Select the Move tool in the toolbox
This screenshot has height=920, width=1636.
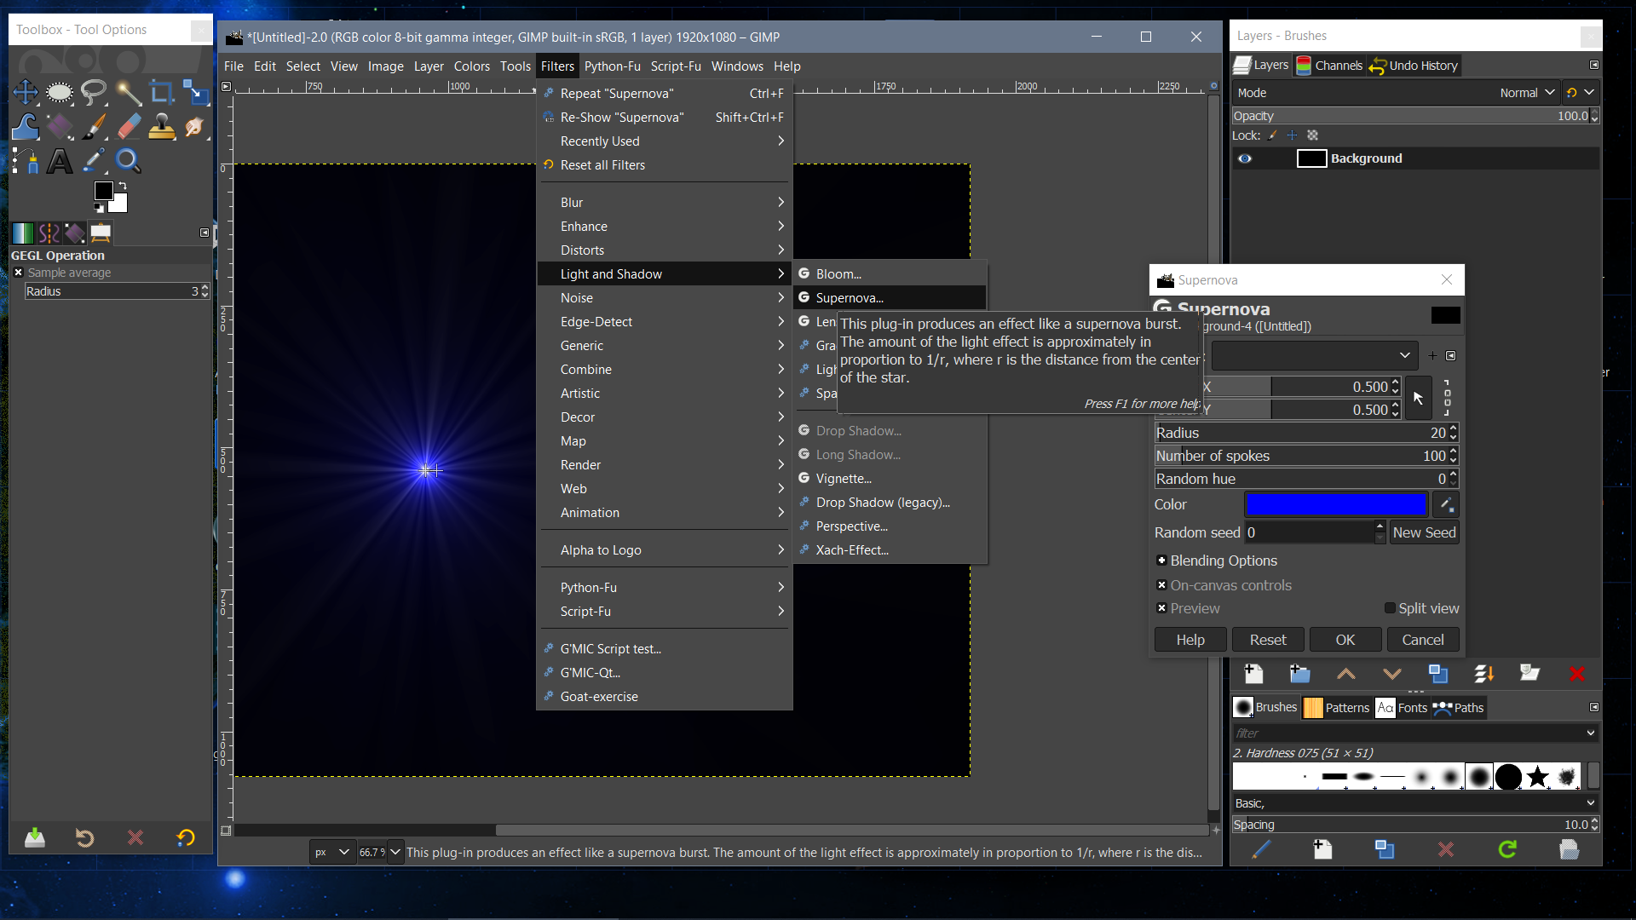[26, 92]
